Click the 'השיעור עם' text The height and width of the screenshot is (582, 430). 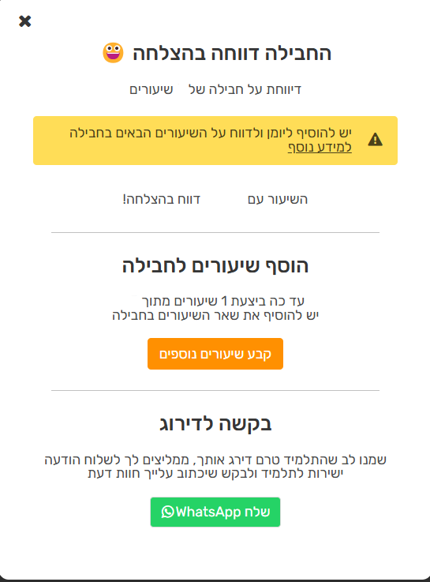click(x=278, y=199)
